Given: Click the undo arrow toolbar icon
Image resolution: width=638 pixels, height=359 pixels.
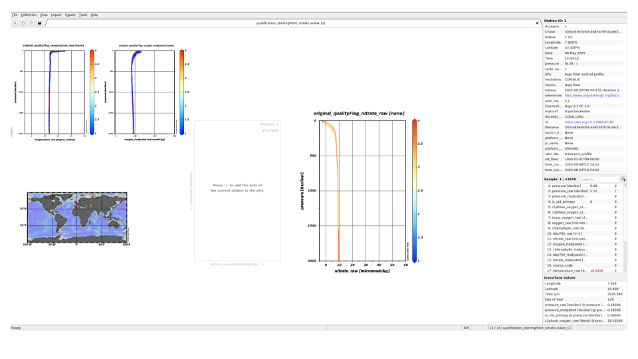Looking at the screenshot, I should 23,23.
